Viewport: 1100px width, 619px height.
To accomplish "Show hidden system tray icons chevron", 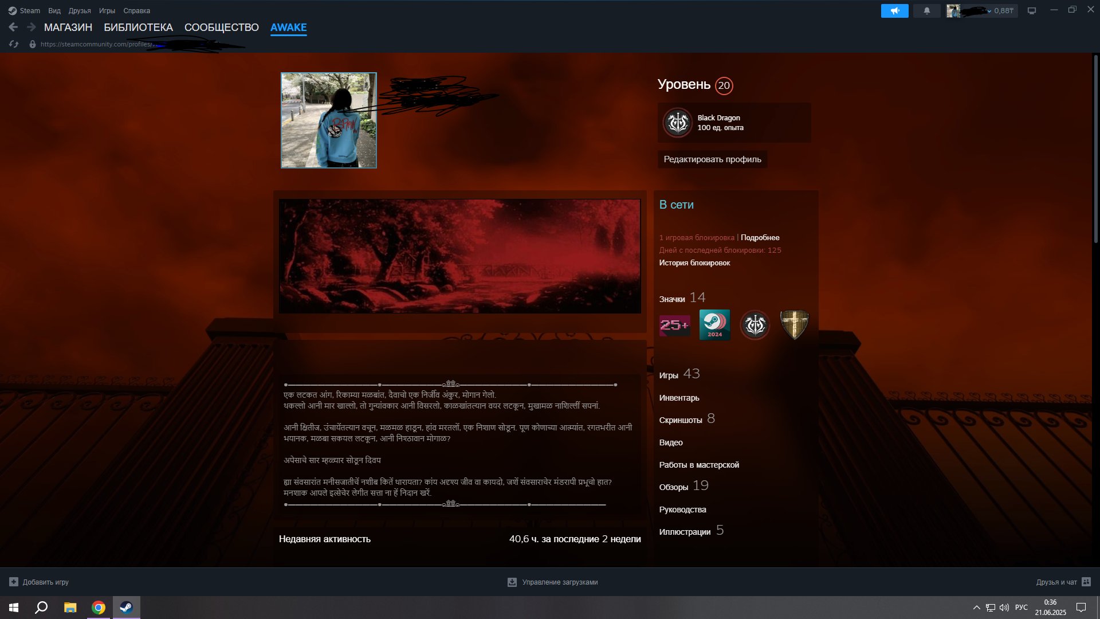I will [x=976, y=608].
